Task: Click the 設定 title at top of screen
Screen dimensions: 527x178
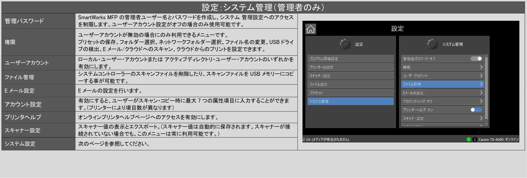Action: 397,29
